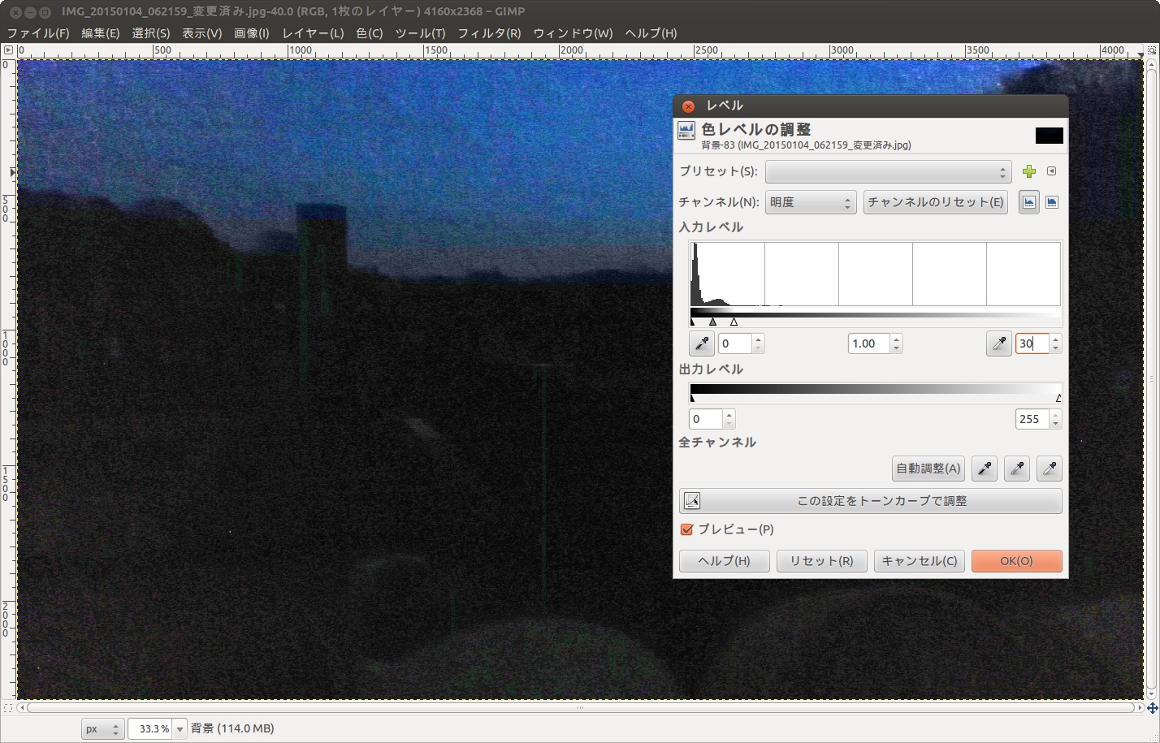Open the navigation icon at canvas corner

click(1152, 708)
